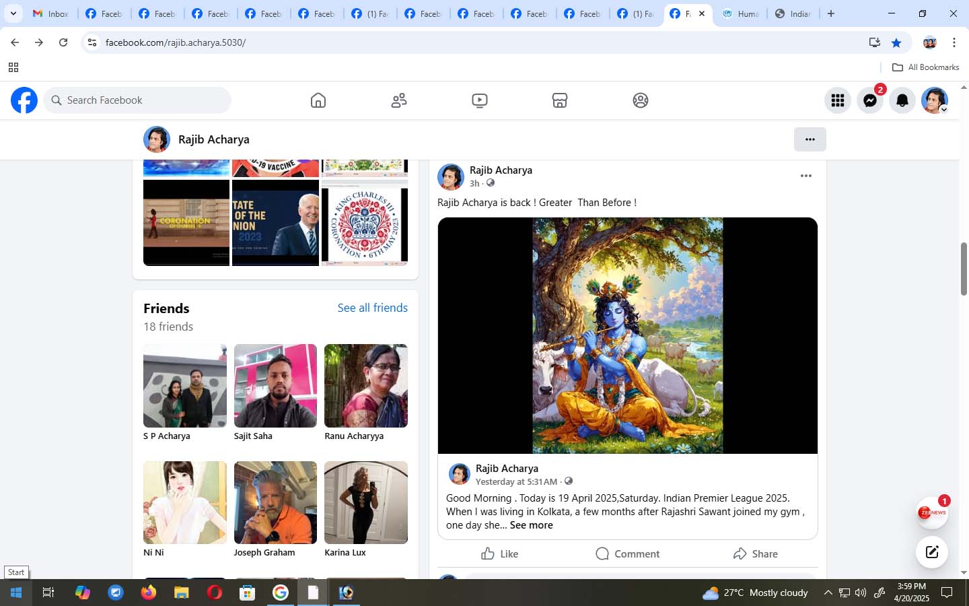Open Chrome profile avatar

click(x=930, y=42)
